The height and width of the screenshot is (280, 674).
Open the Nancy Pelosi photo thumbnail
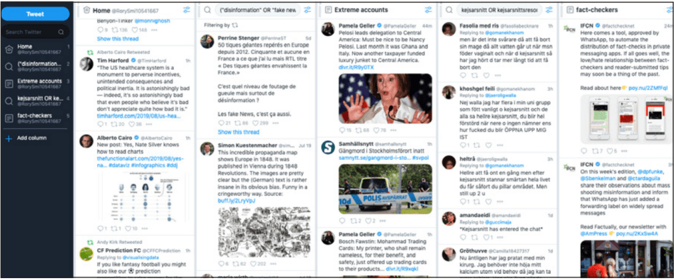tap(385, 98)
